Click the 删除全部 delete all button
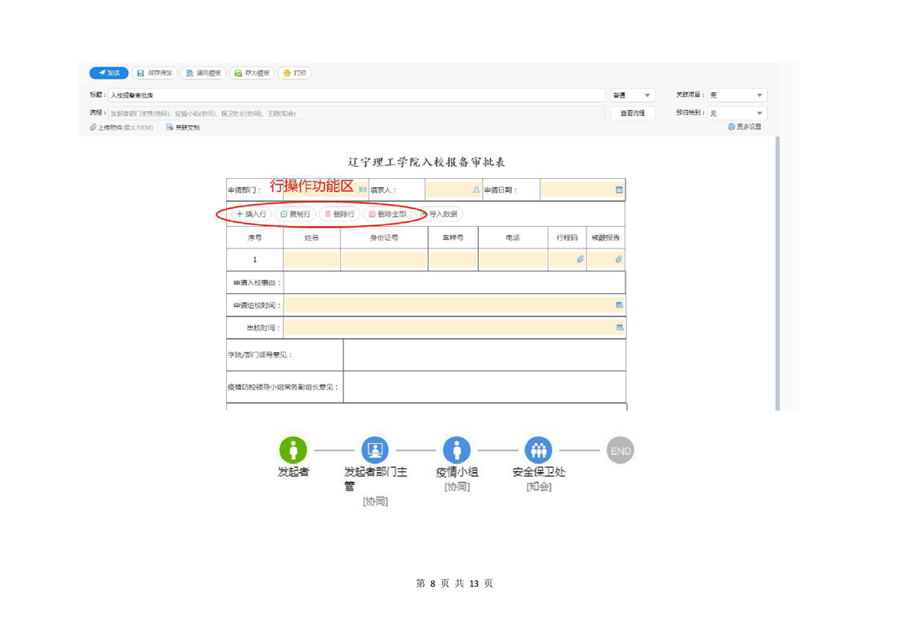909x642 pixels. point(387,214)
